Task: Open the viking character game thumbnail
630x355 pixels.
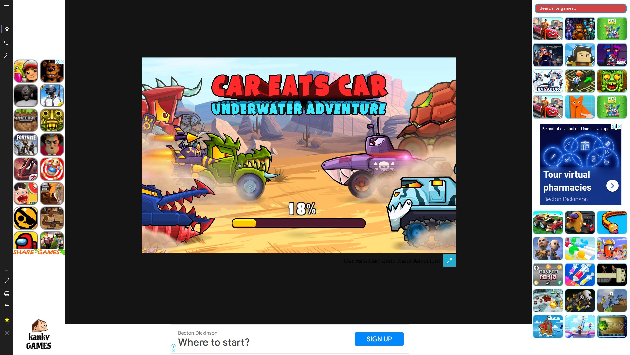Action: [612, 249]
